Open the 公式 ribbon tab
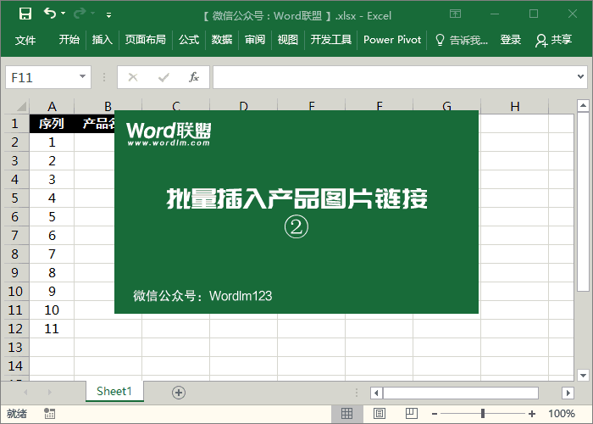The width and height of the screenshot is (593, 424). 189,40
